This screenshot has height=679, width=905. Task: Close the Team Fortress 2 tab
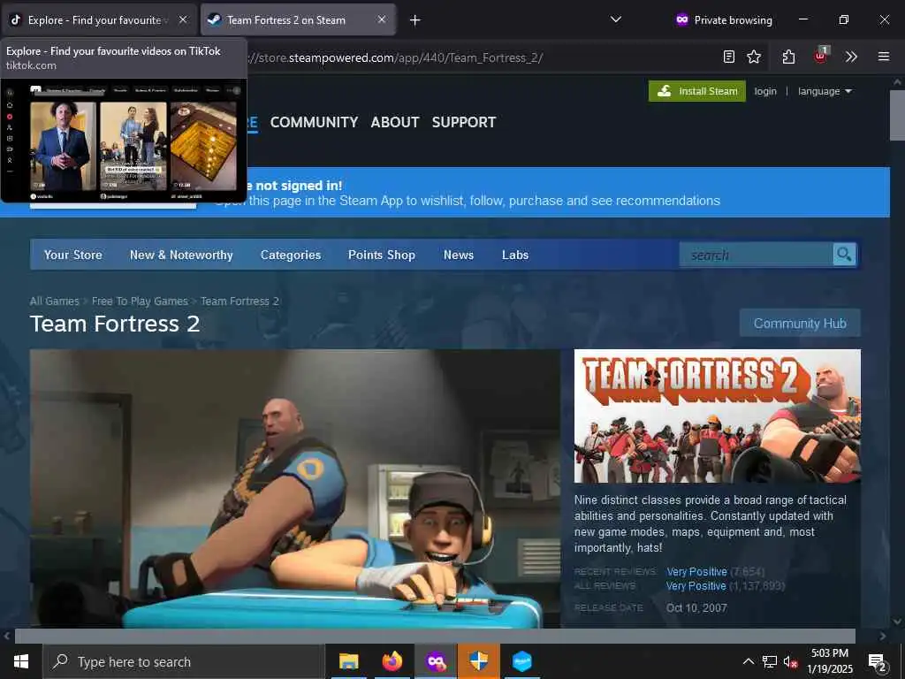tap(382, 19)
